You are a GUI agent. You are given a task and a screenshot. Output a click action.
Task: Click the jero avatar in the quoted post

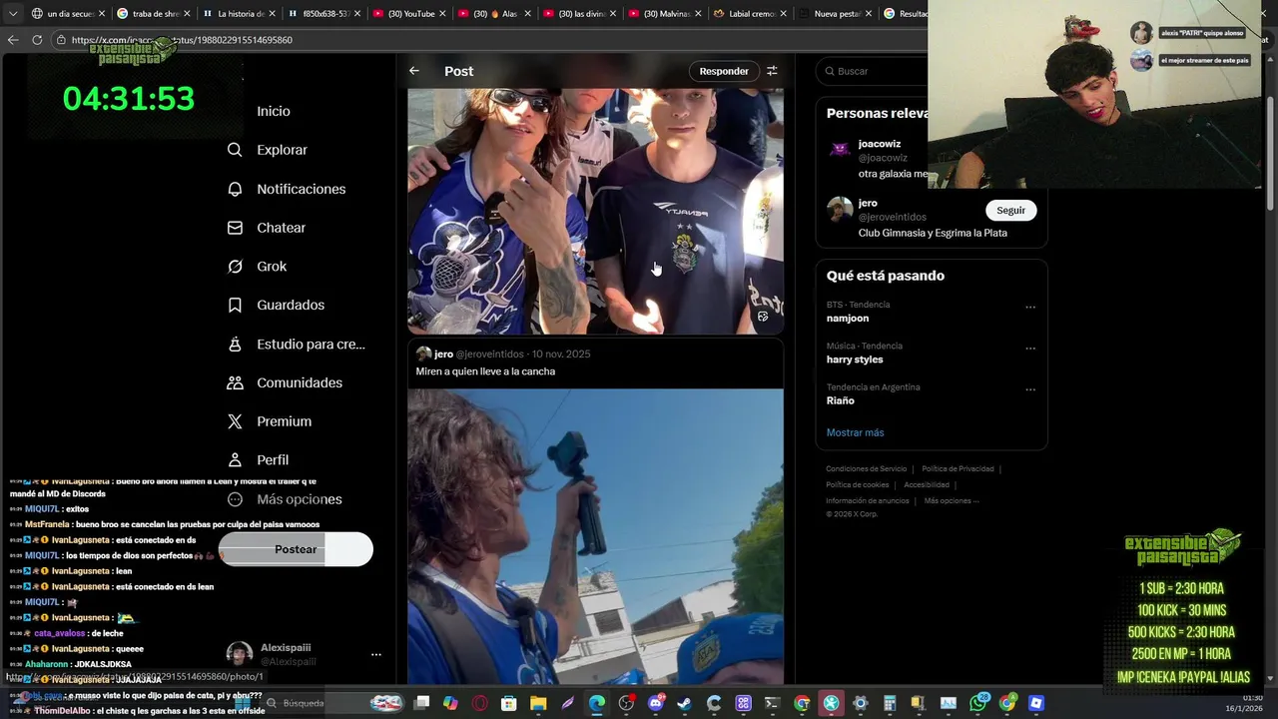click(423, 354)
